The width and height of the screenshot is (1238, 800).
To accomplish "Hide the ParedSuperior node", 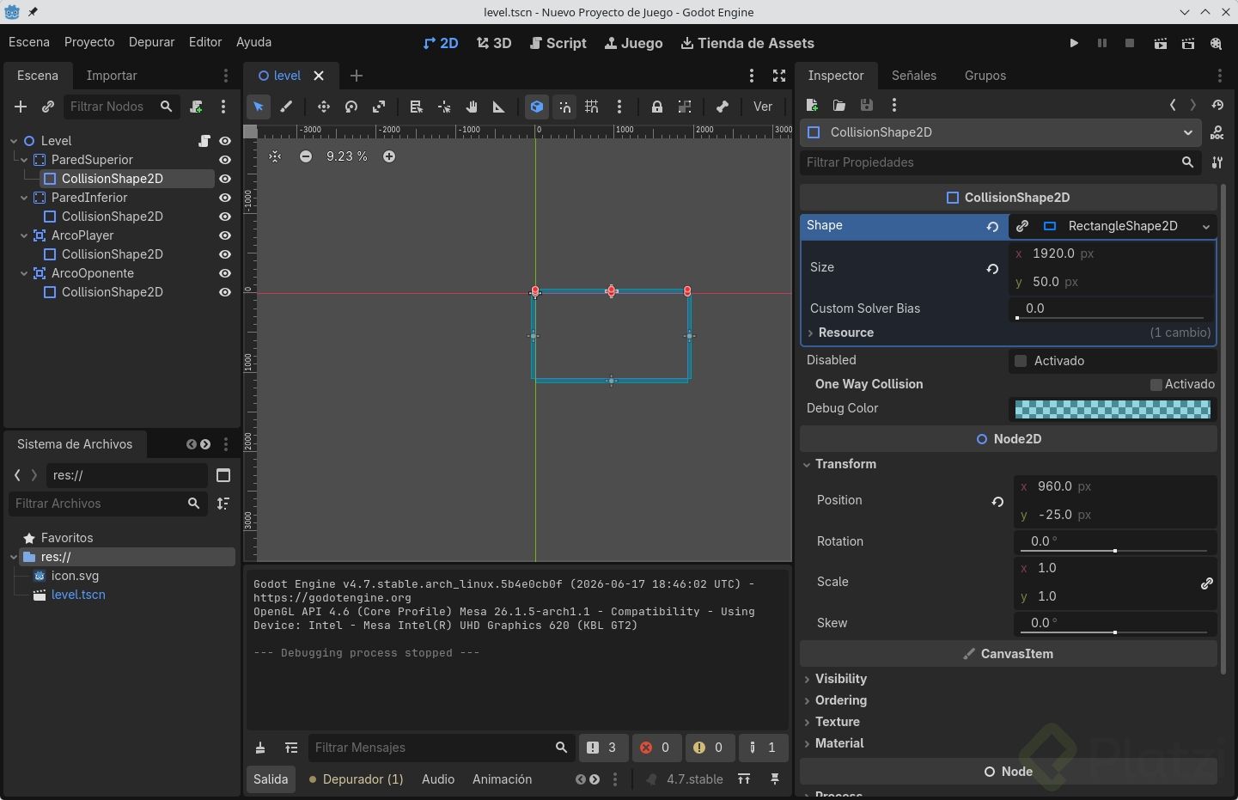I will tap(225, 160).
